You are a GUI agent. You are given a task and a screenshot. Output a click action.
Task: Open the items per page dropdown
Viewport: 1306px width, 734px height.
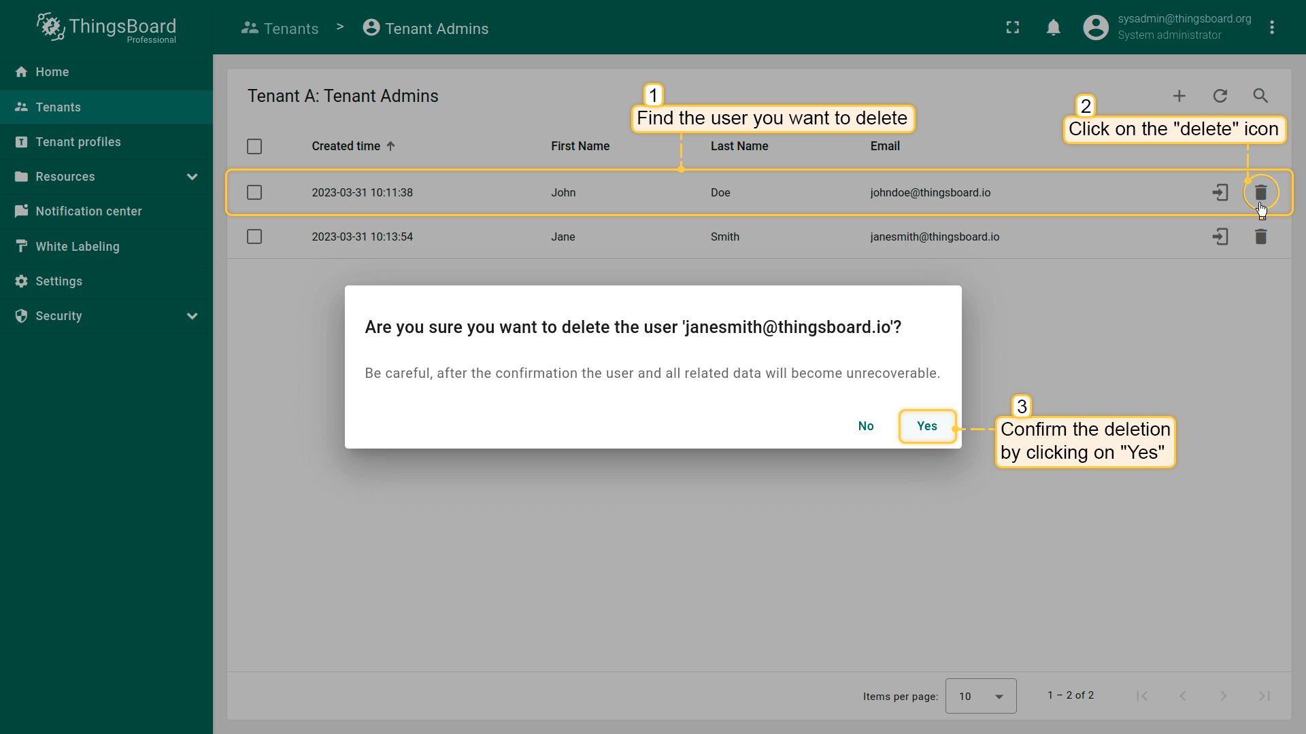[981, 696]
